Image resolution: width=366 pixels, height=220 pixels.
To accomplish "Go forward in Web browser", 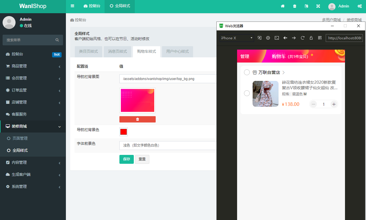I will pos(294,38).
